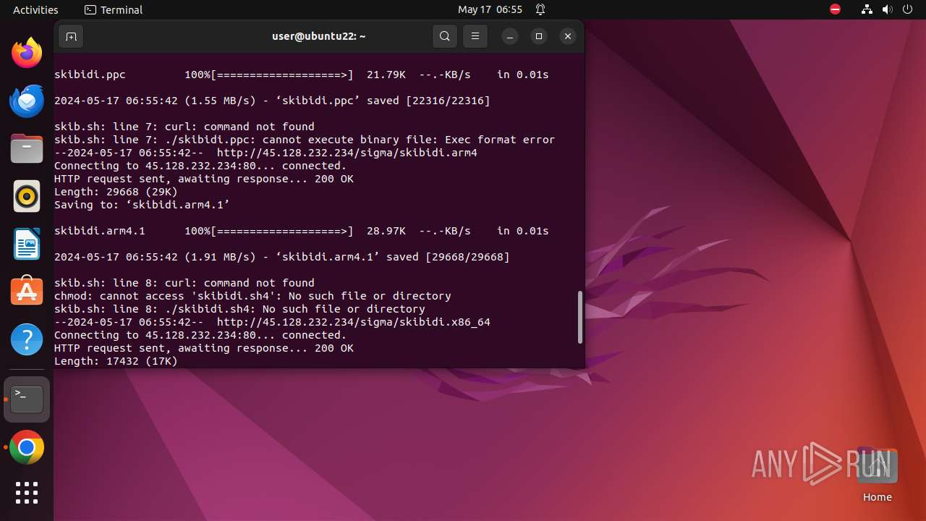926x521 pixels.
Task: Click 'skibidi.arm4.1' saved [29668/29668] line
Action: [282, 257]
